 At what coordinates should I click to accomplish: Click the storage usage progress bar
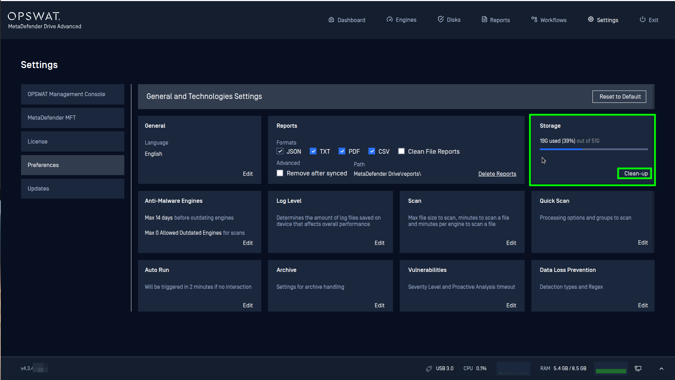594,149
